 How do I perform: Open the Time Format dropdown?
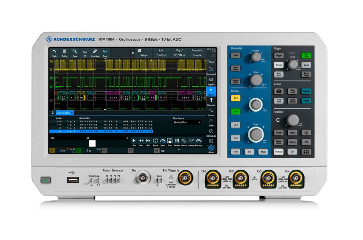tap(187, 122)
